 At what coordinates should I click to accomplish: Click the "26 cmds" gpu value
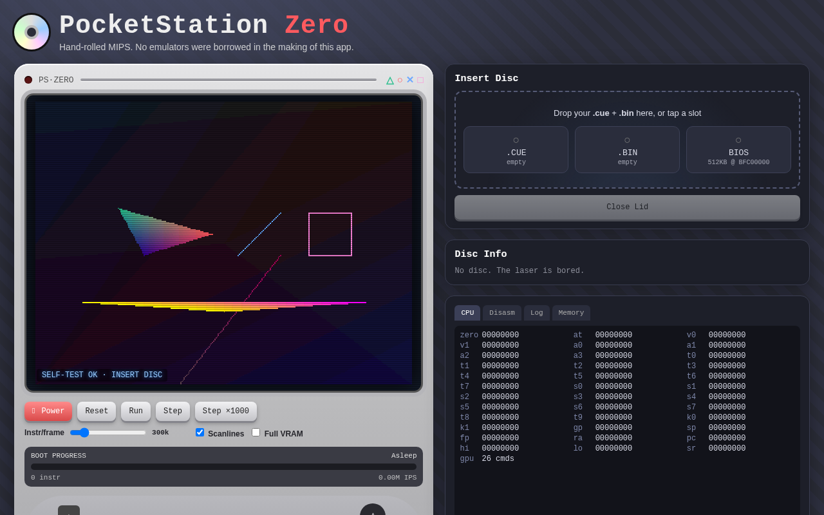coord(498,459)
